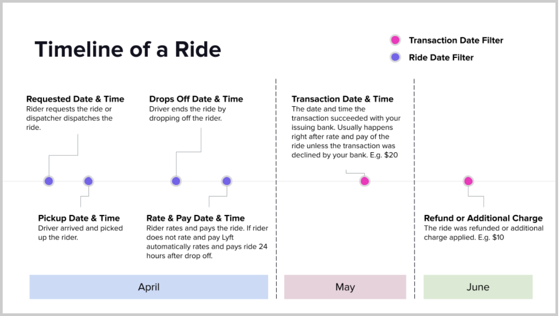
Task: Click the Drops Off Date & Time heading
Action: (196, 99)
